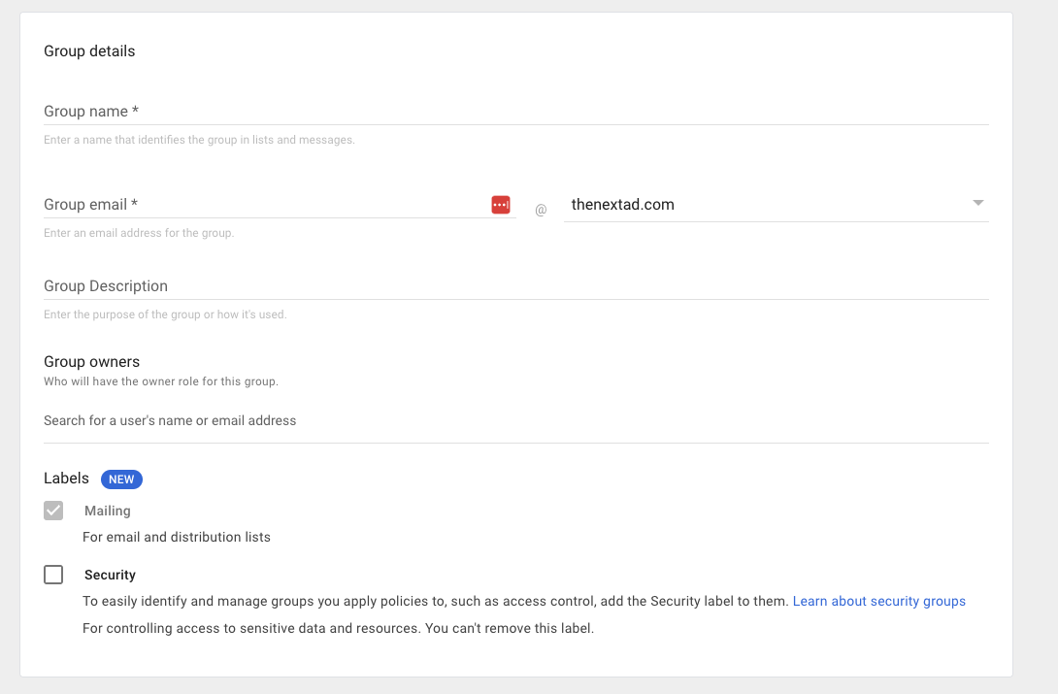Click the Group owners heading

91,362
